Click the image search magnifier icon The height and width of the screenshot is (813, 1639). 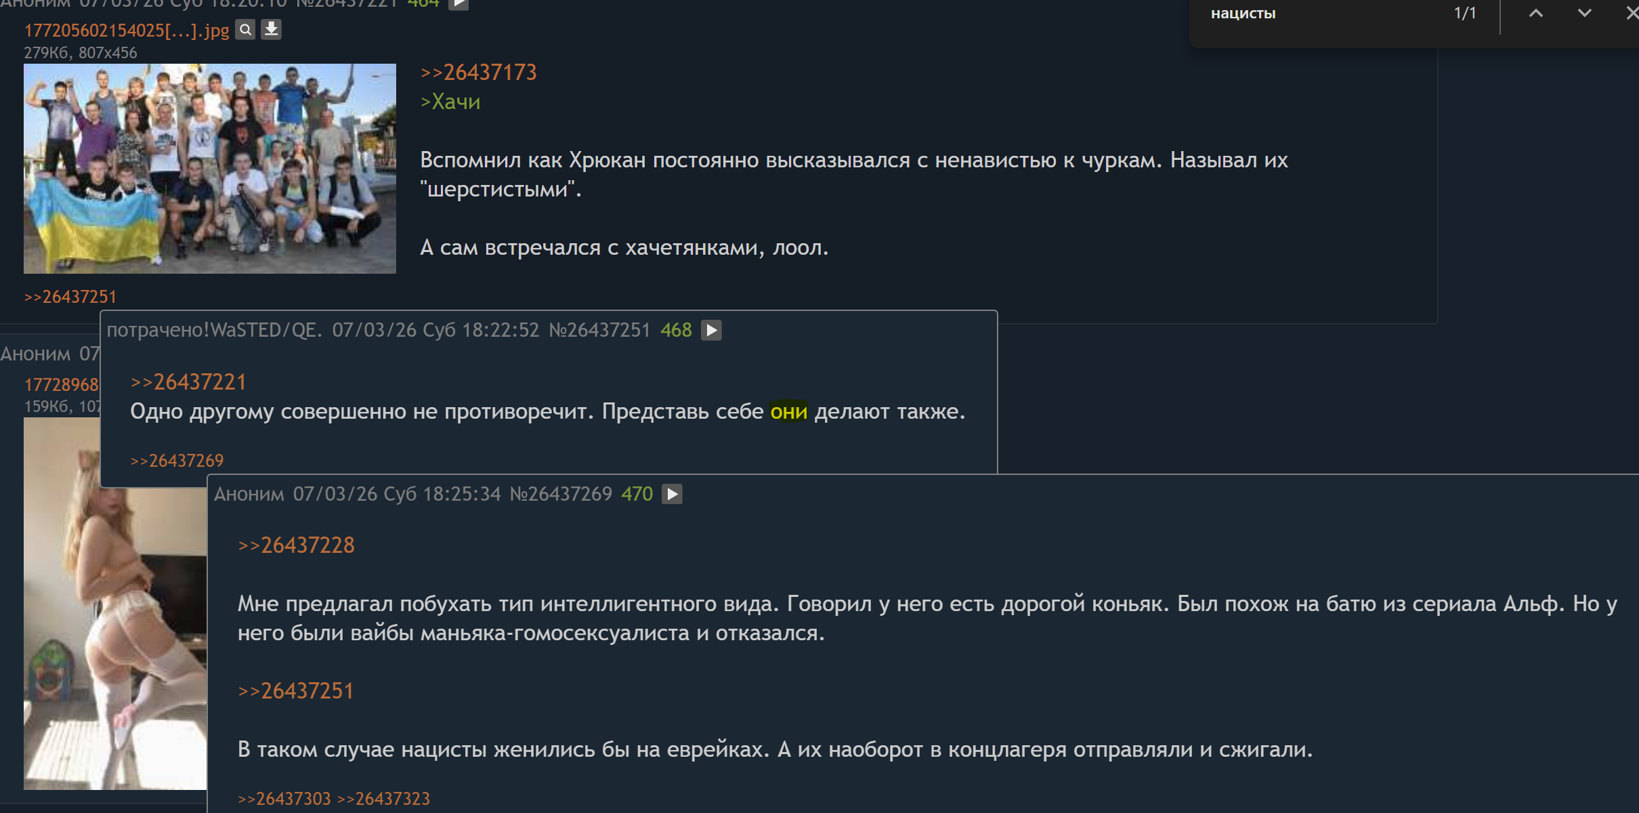coord(245,30)
